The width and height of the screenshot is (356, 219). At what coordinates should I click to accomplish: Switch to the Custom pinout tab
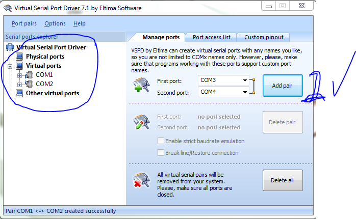(264, 37)
